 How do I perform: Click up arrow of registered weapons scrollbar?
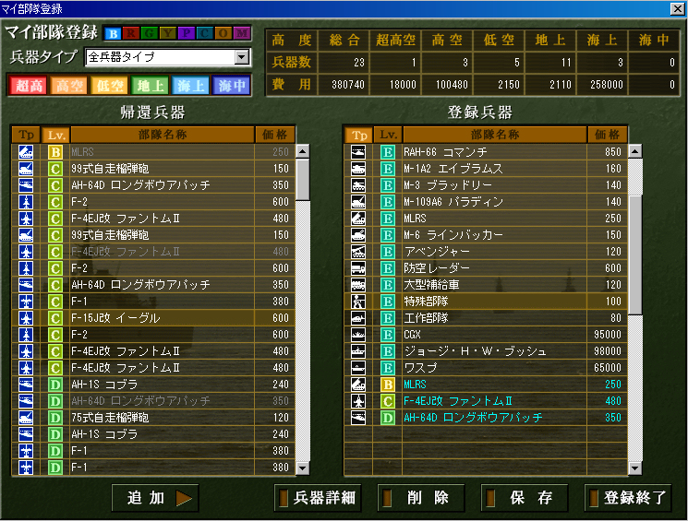tap(635, 151)
